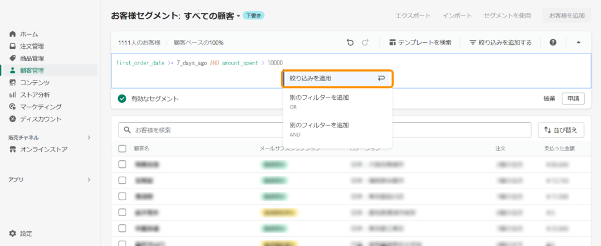The height and width of the screenshot is (246, 601).
Task: Open オンラインストア sales channel
Action: [43, 150]
